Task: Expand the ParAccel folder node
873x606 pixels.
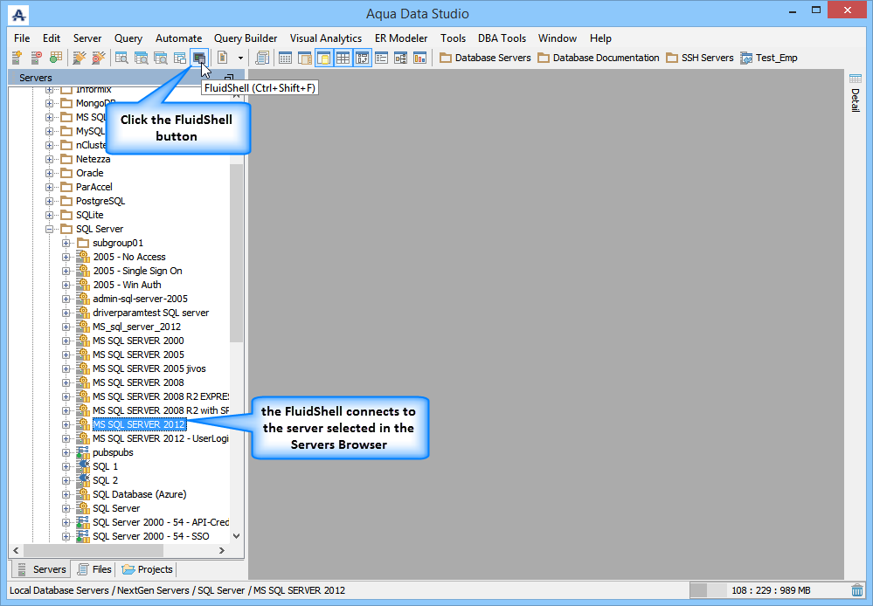Action: pyautogui.click(x=50, y=187)
